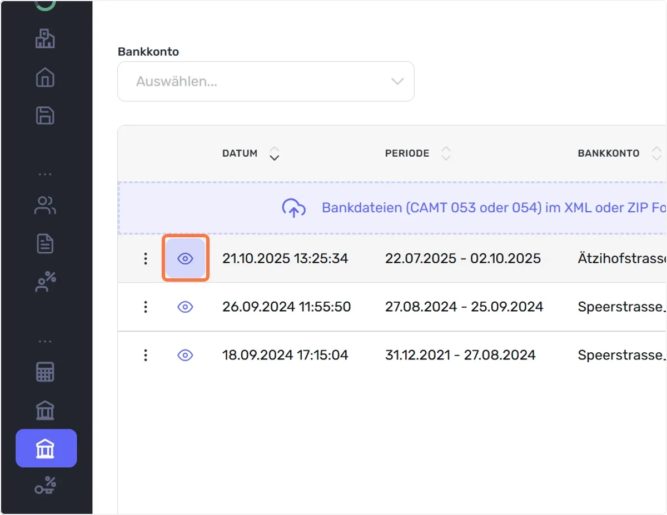
Task: View details of the 18.09.2024 17:15:04 import
Action: (x=185, y=355)
